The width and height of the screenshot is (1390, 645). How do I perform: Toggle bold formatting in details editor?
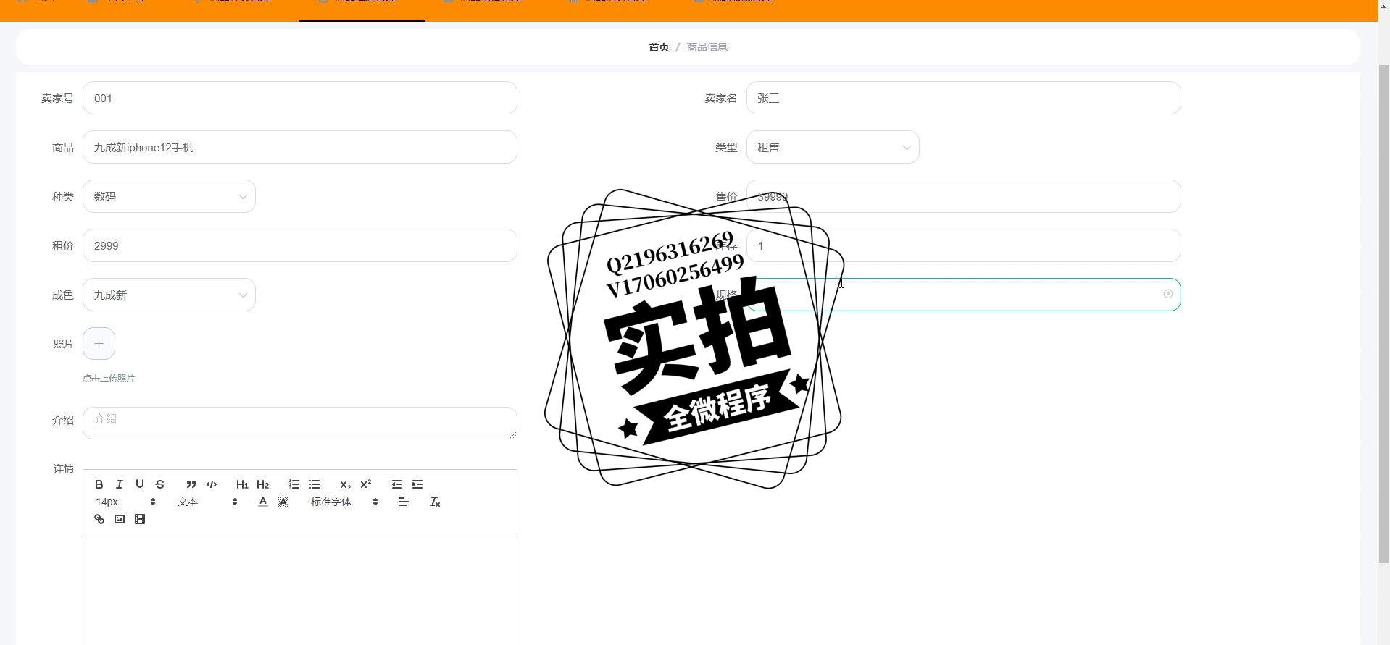[x=99, y=484]
